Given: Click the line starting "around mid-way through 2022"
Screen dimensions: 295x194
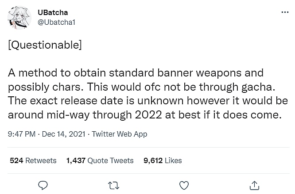Looking at the screenshot, I should [144, 115].
